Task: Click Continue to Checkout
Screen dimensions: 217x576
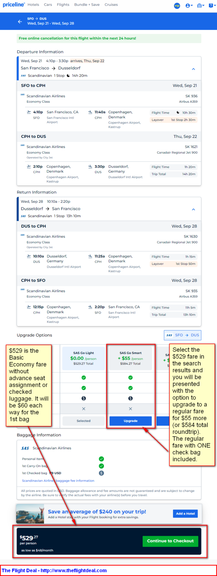Action: (170, 541)
